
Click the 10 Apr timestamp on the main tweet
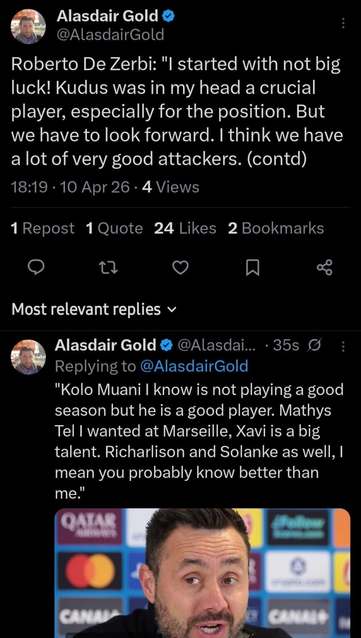(93, 187)
